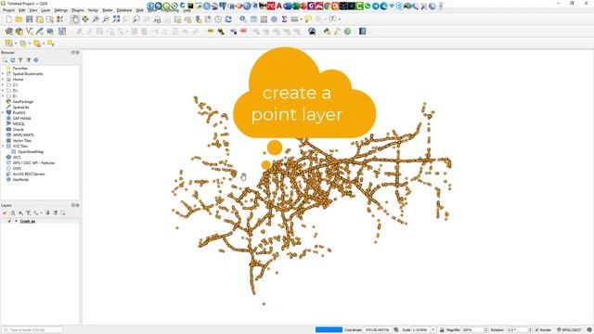Click the New GeoPackage Layer icon
This screenshot has height=334, width=594.
point(19,32)
